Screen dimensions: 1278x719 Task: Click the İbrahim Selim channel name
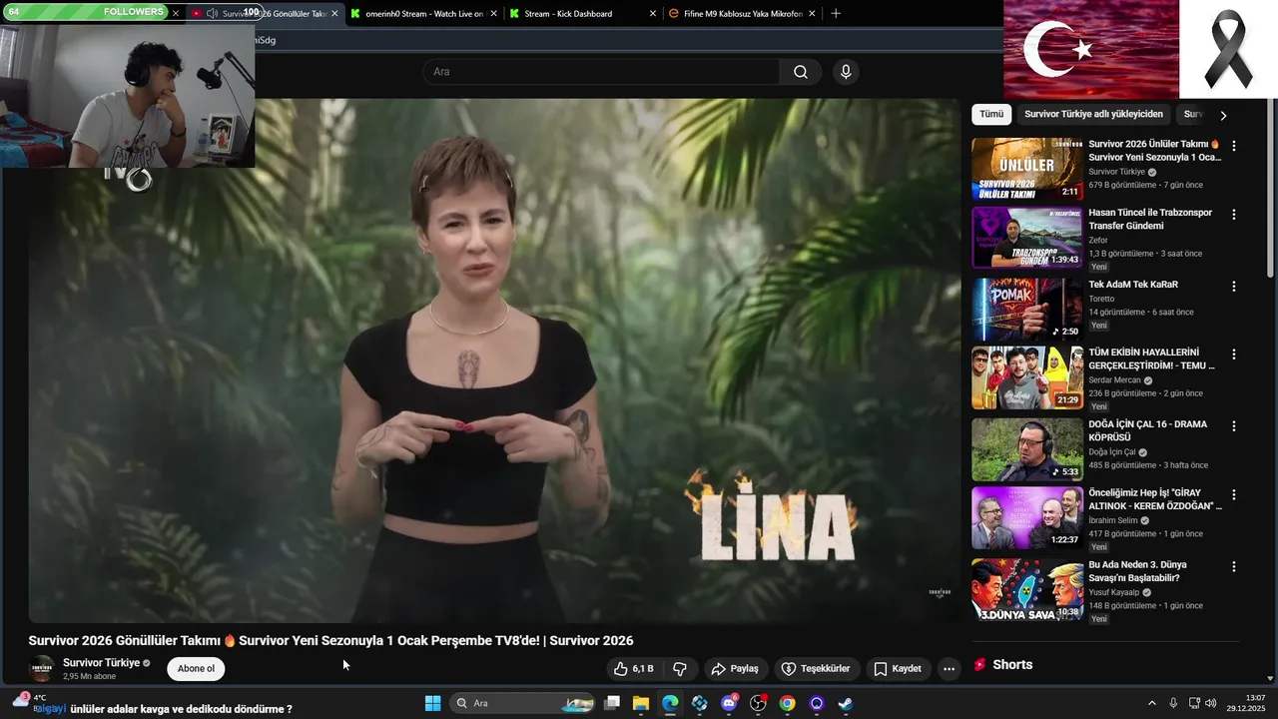(1113, 520)
